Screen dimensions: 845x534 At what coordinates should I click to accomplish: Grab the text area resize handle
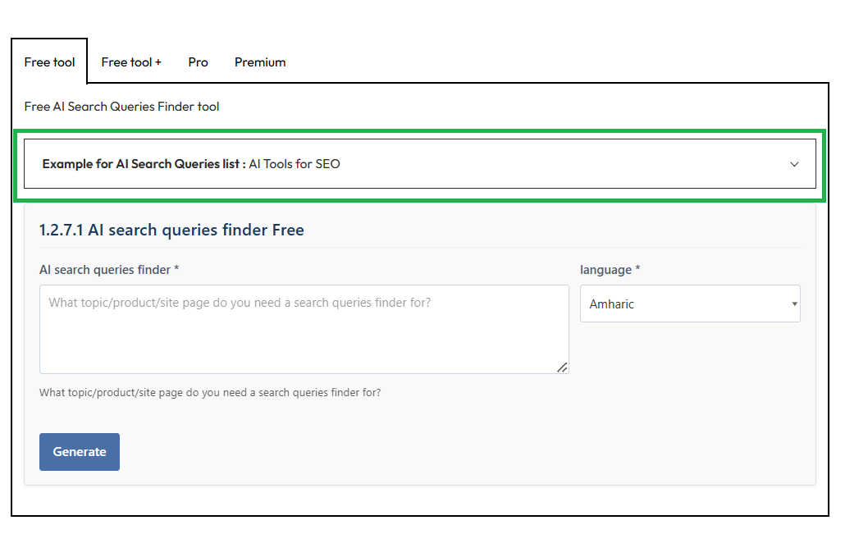pyautogui.click(x=562, y=367)
